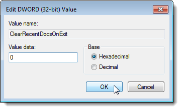Focus the Value data input field
This screenshot has width=181, height=110.
point(43,57)
